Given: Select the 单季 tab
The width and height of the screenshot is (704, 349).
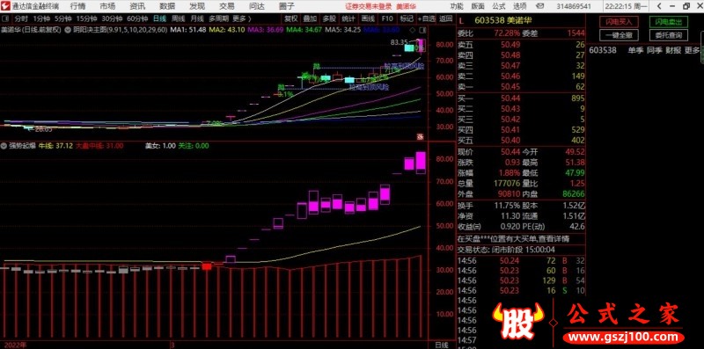Looking at the screenshot, I should (635, 50).
